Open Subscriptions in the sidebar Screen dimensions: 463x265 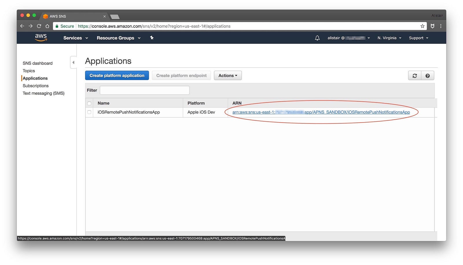pyautogui.click(x=36, y=86)
